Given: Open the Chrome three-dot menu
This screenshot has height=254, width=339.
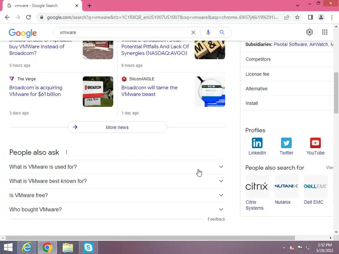Looking at the screenshot, I should coord(332,17).
